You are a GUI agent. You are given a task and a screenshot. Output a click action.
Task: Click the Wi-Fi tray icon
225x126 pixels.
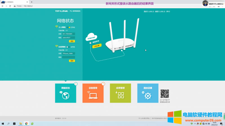(192, 124)
